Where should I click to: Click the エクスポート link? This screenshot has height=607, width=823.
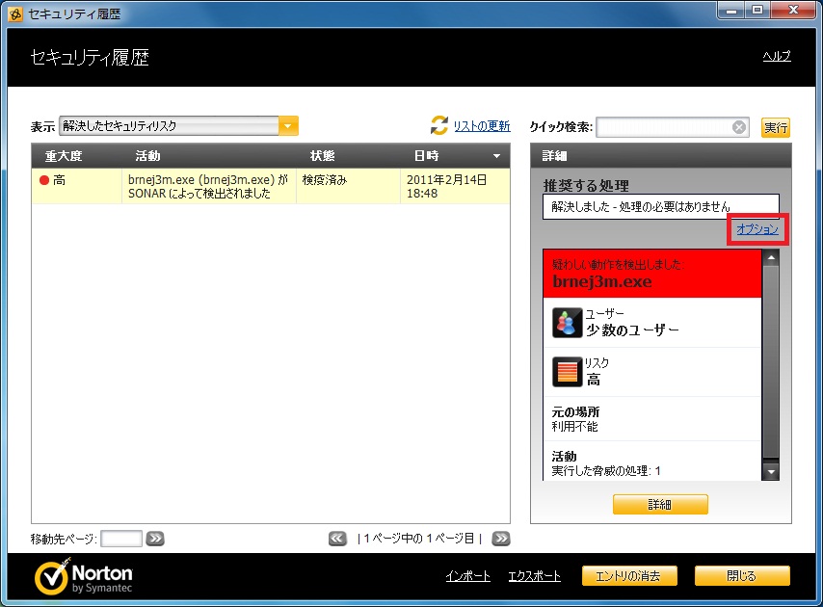point(534,576)
